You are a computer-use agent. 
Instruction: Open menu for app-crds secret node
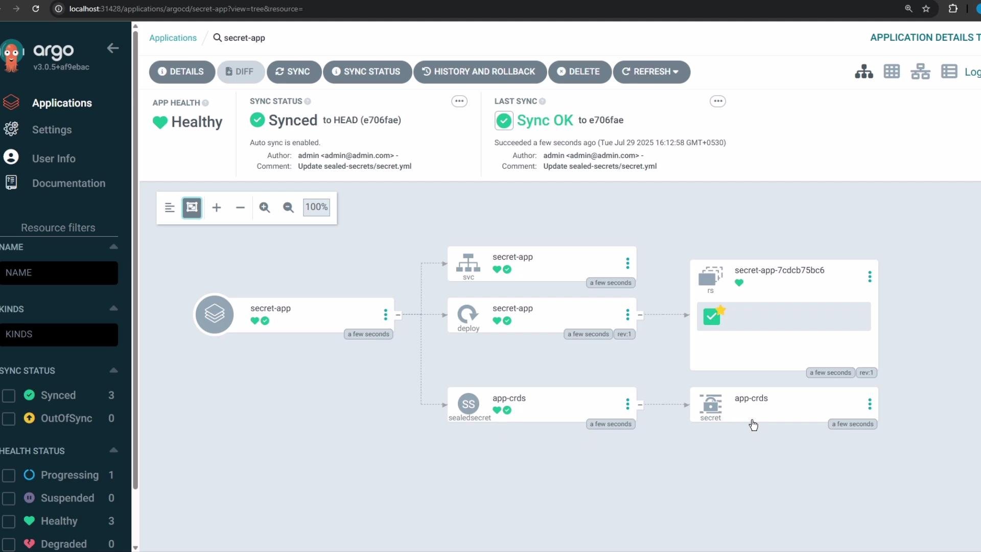click(x=870, y=404)
